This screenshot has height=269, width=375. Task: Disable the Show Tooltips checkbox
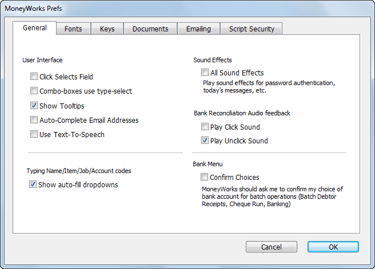(34, 105)
